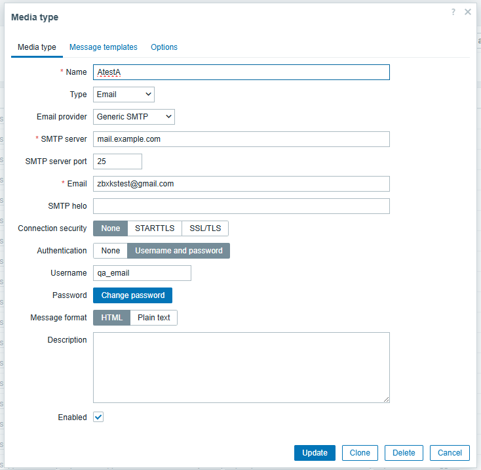This screenshot has width=481, height=470.
Task: Click the Clone button
Action: 360,453
